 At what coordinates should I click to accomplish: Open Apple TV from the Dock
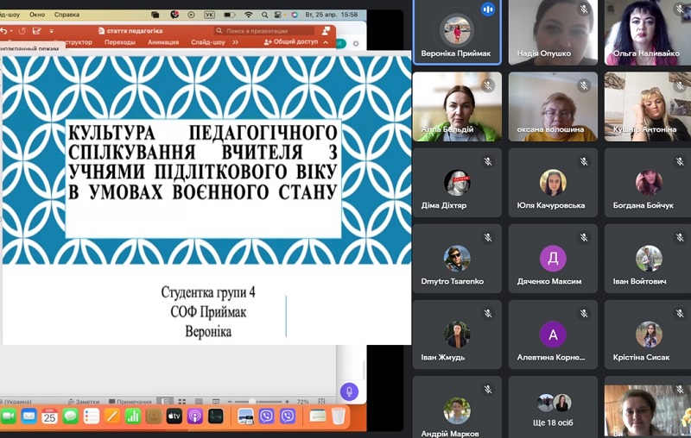click(x=174, y=416)
